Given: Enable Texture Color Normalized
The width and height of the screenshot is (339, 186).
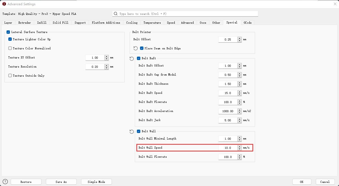Looking at the screenshot, I should tap(10, 48).
